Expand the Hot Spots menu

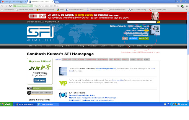39,46
